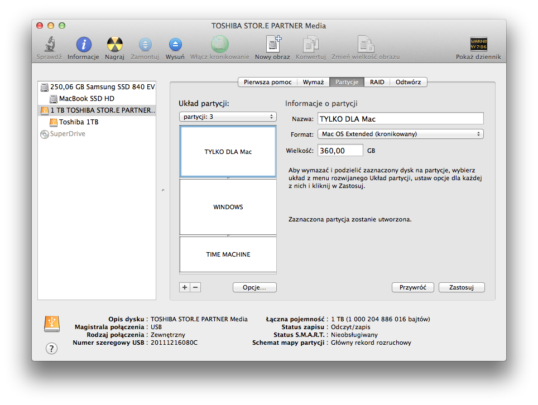The image size is (538, 405).
Task: Click the Opcje… button
Action: click(x=254, y=287)
